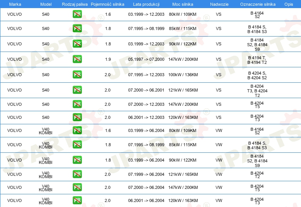
Task: Click petrol fuel icon in S40 1.6 row
Action: pos(77,14)
